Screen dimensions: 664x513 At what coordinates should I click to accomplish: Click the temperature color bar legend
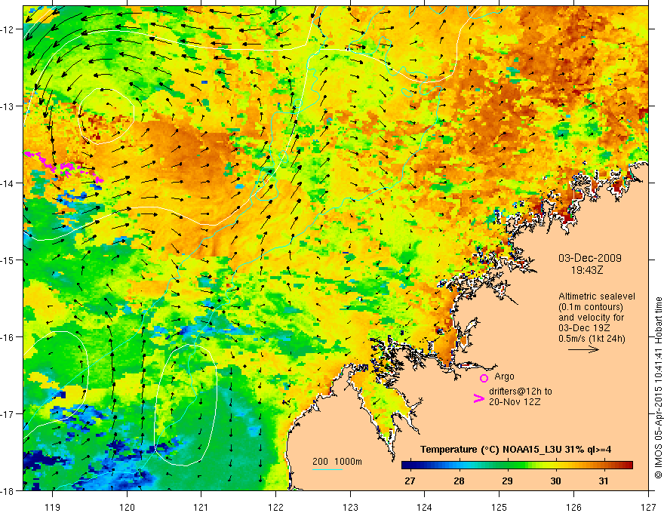517,465
